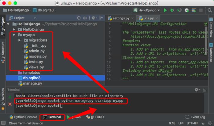Toggle the 1: Project side tab
Viewport: 214px width, 126px height.
click(x=3, y=26)
